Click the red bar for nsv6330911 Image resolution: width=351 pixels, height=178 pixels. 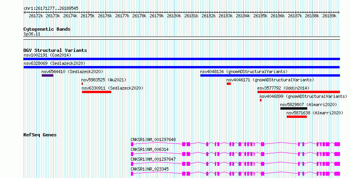click(97, 92)
